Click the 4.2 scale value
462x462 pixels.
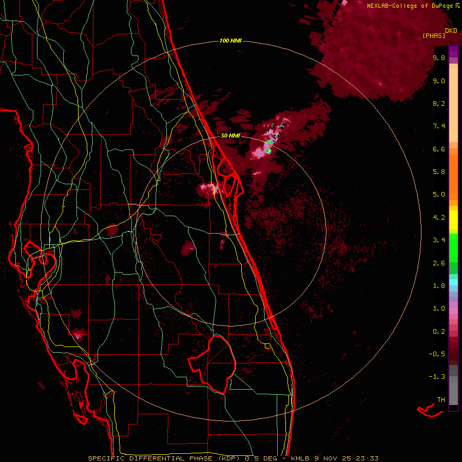439,218
